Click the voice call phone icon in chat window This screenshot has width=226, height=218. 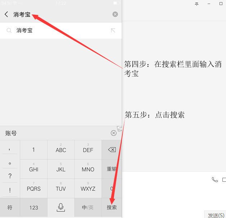coord(215,180)
